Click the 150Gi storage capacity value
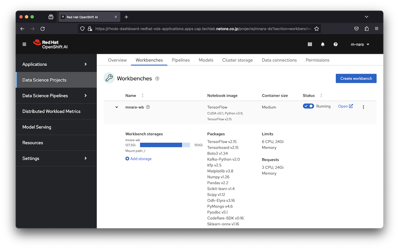 click(199, 145)
